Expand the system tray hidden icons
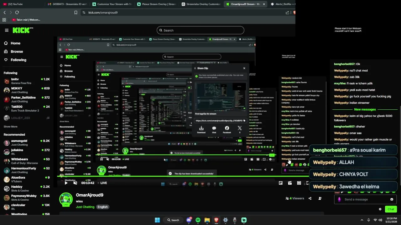 pyautogui.click(x=362, y=220)
